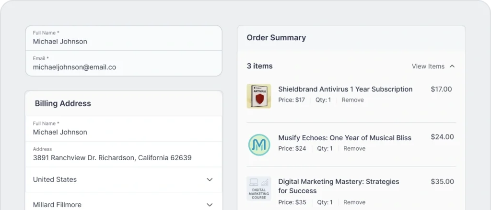Click the Musify Echoes logo icon

[x=259, y=144]
